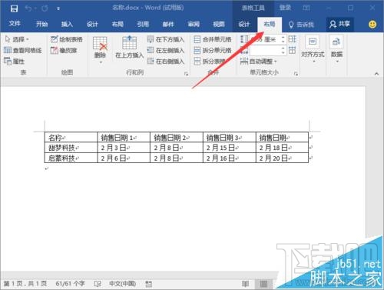This screenshot has width=384, height=290.
Task: Click the page count 第1页,共1页 status
Action: [25, 283]
